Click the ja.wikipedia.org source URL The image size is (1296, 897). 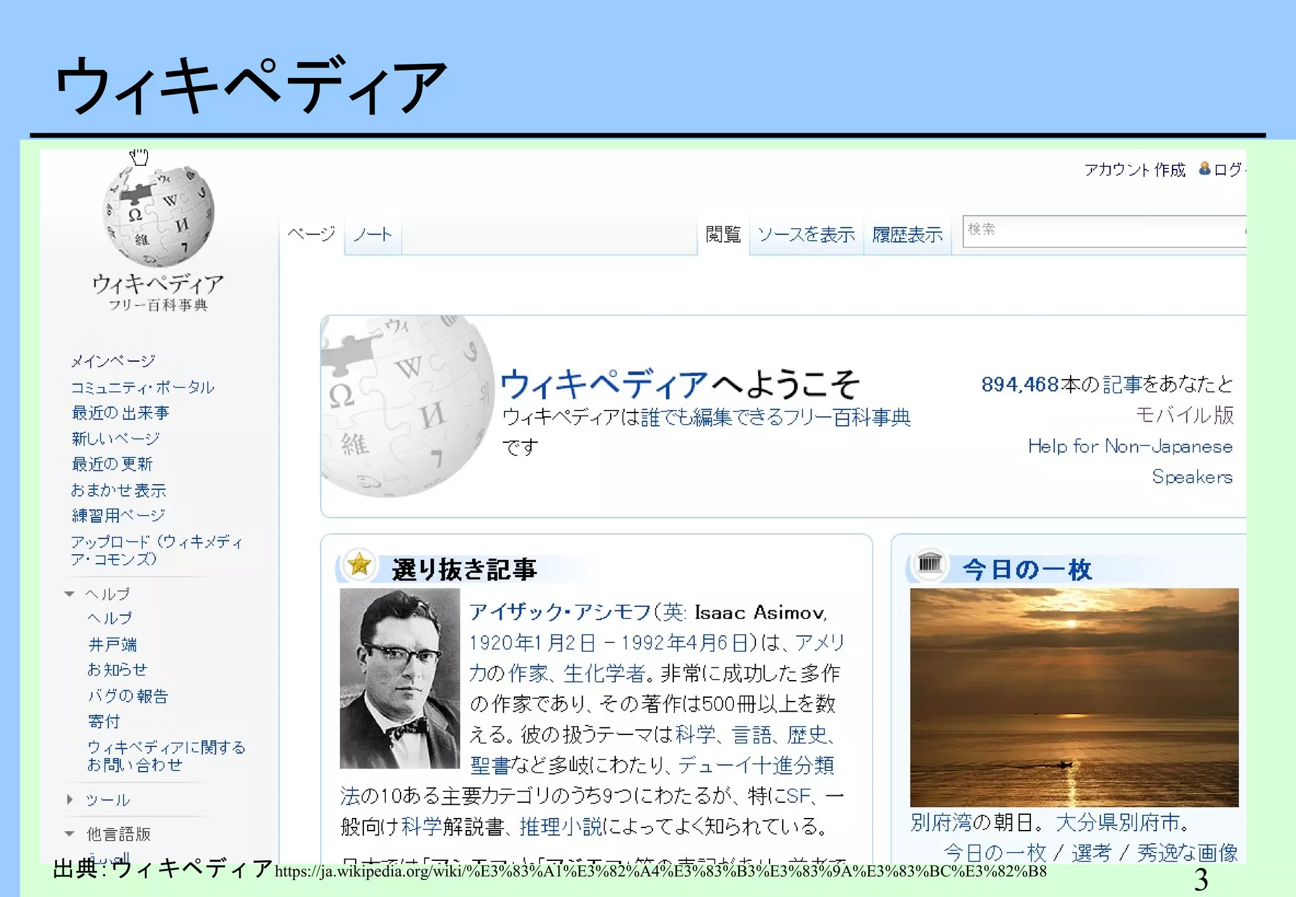[661, 871]
